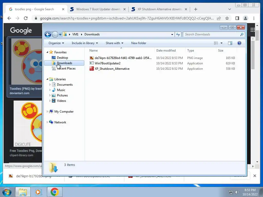Viewport: 263px width, 197px height.
Task: Select Downloads in Favorites
Action: coord(64,63)
